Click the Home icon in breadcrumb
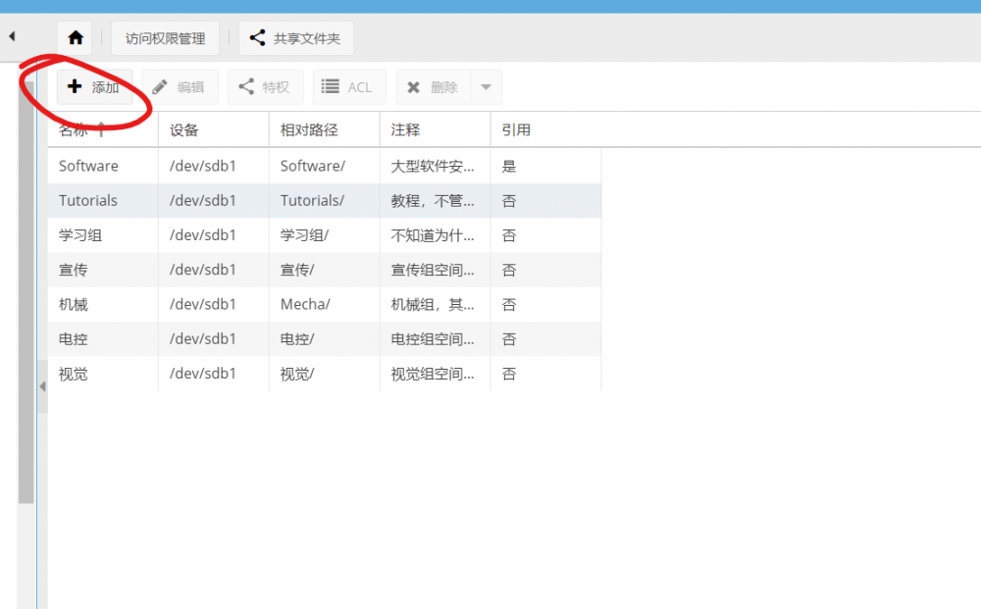Viewport: 981px width, 609px height. [76, 38]
